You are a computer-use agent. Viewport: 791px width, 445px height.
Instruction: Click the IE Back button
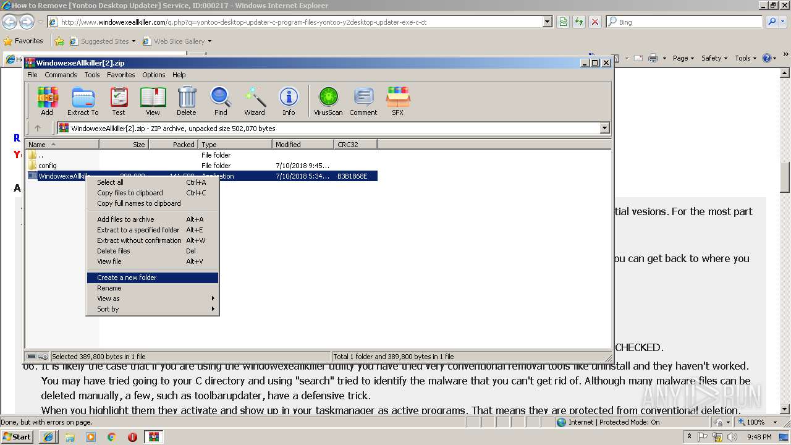[9, 22]
